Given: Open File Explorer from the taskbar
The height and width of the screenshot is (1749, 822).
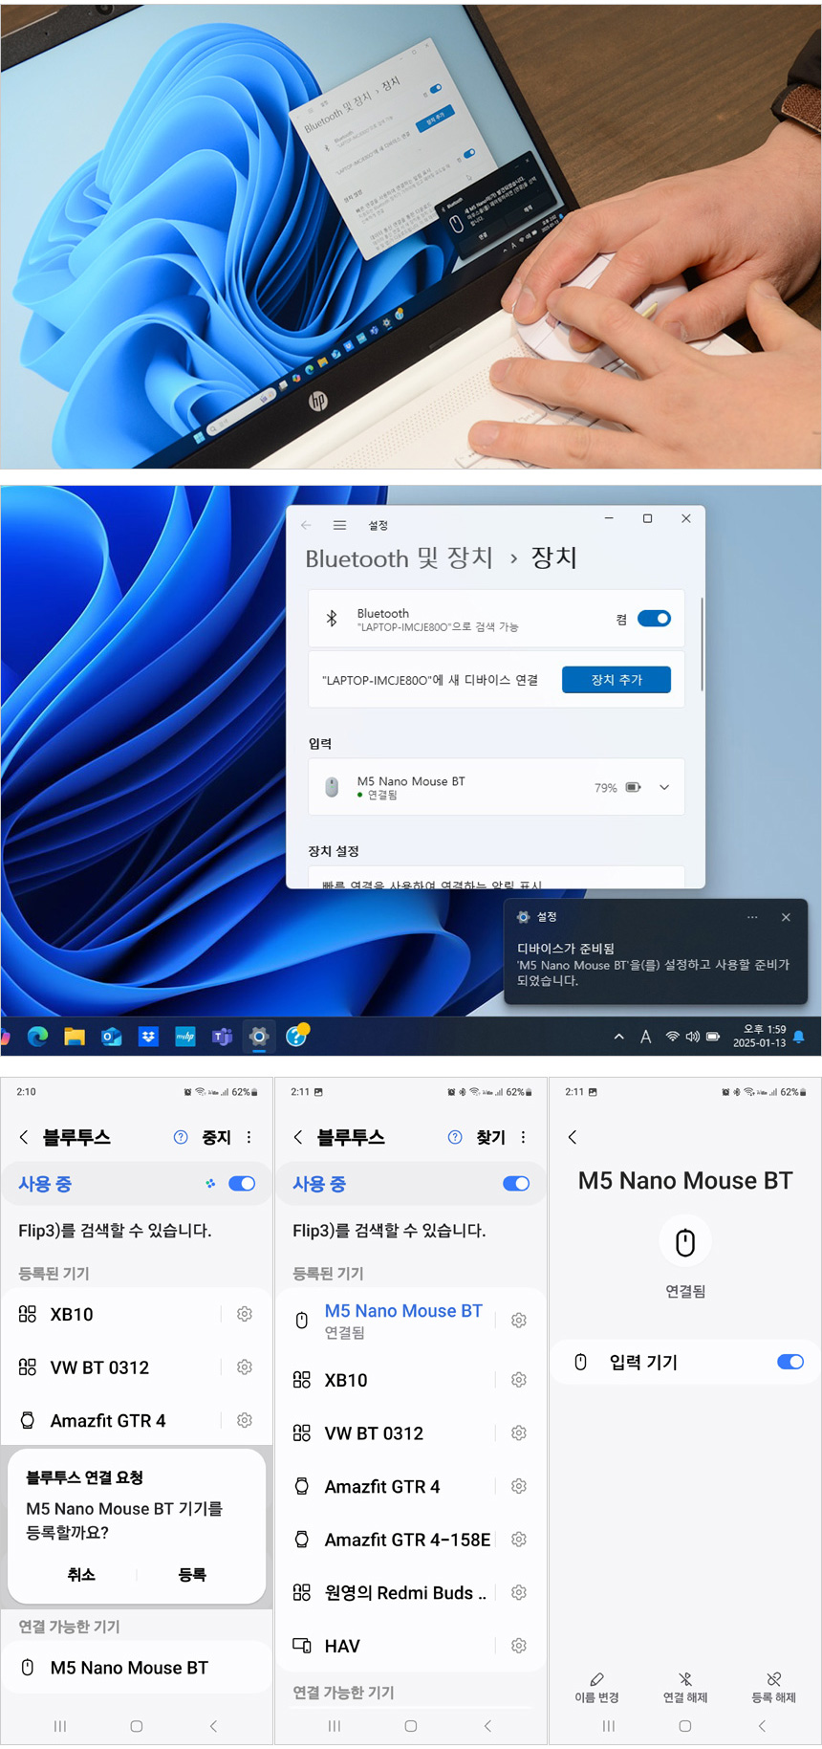Looking at the screenshot, I should (75, 1037).
